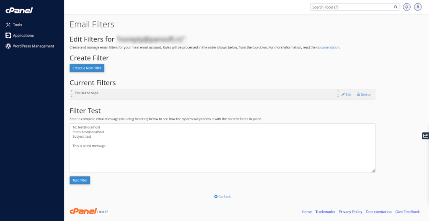Open the documentation link in description
This screenshot has height=221, width=429.
coord(328,47)
